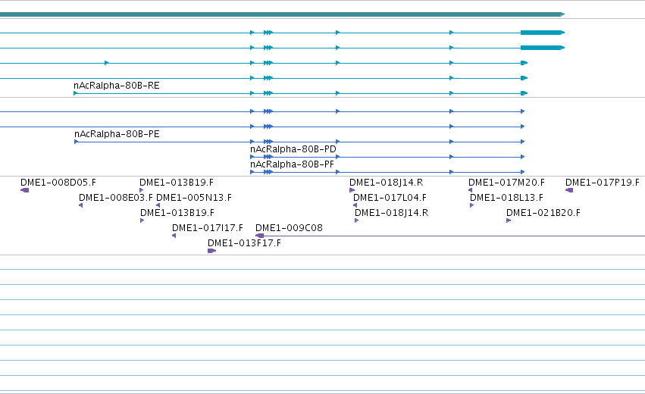Screen dimensions: 645x394
Task: Click the start arrow of nAcRalpha-80B-PE transcript
Action: coord(76,142)
